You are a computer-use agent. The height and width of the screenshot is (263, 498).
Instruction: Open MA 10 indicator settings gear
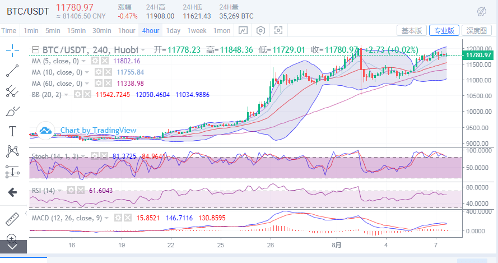coord(99,72)
